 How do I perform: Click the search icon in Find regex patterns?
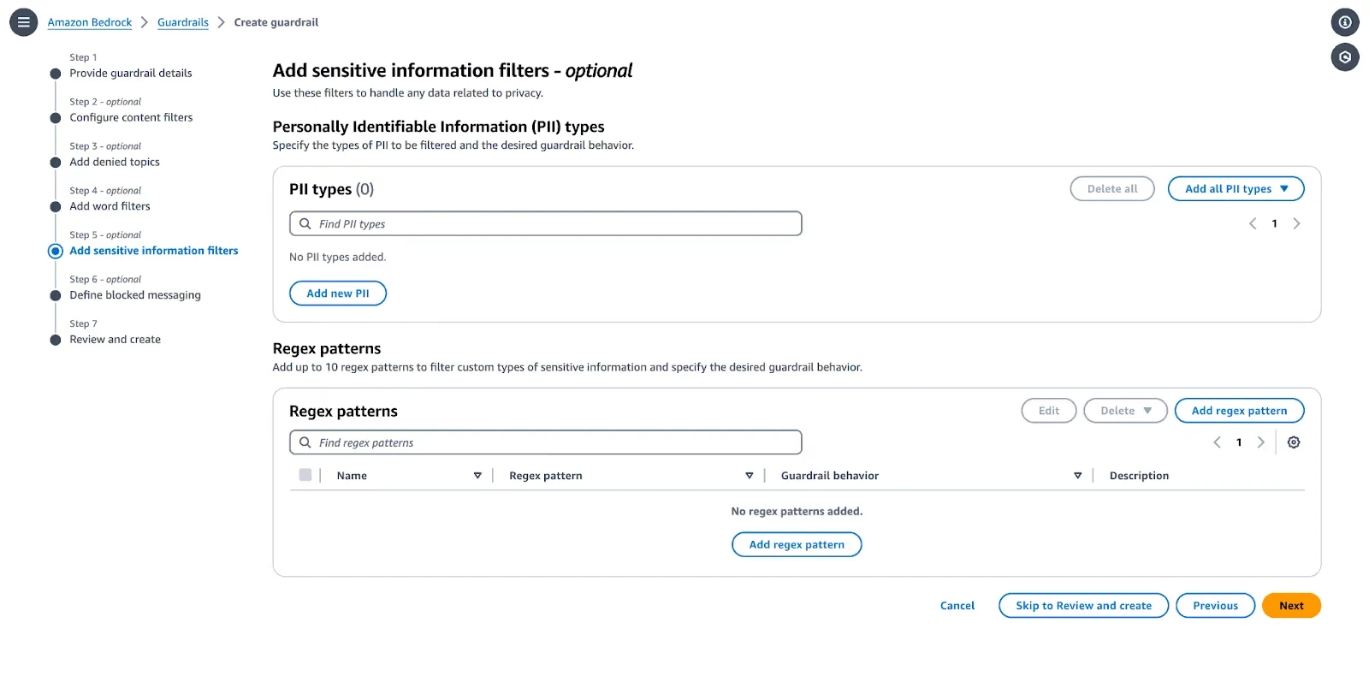(305, 442)
